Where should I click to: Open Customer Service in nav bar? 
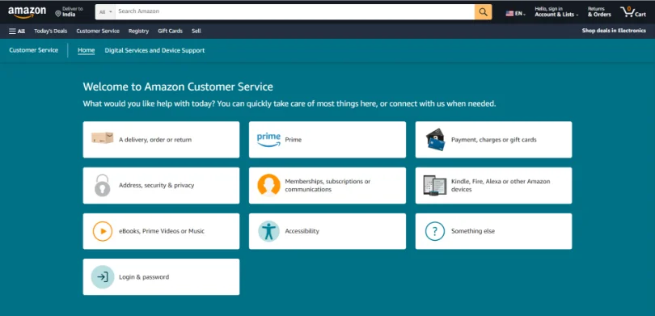[x=98, y=31]
